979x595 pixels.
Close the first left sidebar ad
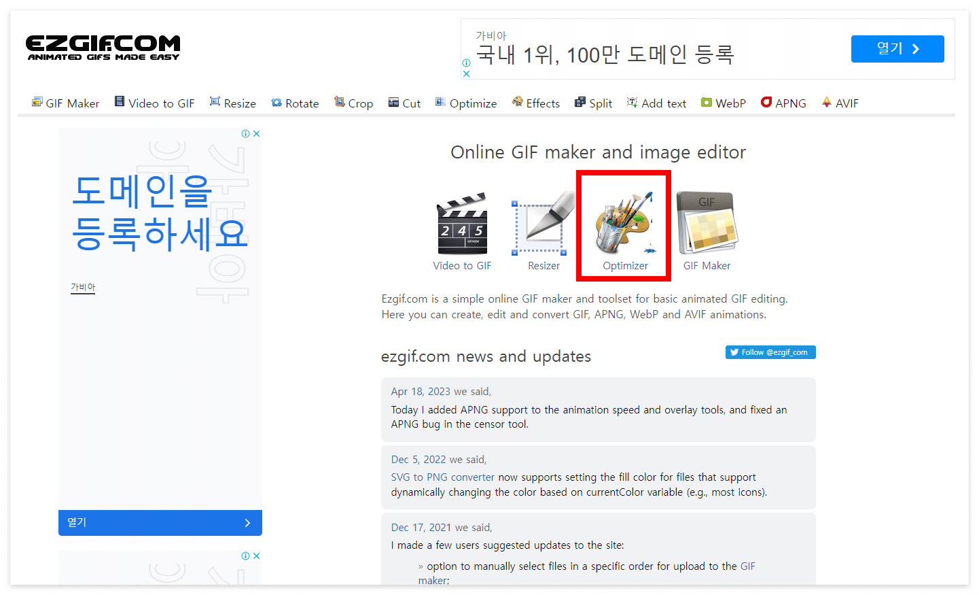[x=257, y=134]
